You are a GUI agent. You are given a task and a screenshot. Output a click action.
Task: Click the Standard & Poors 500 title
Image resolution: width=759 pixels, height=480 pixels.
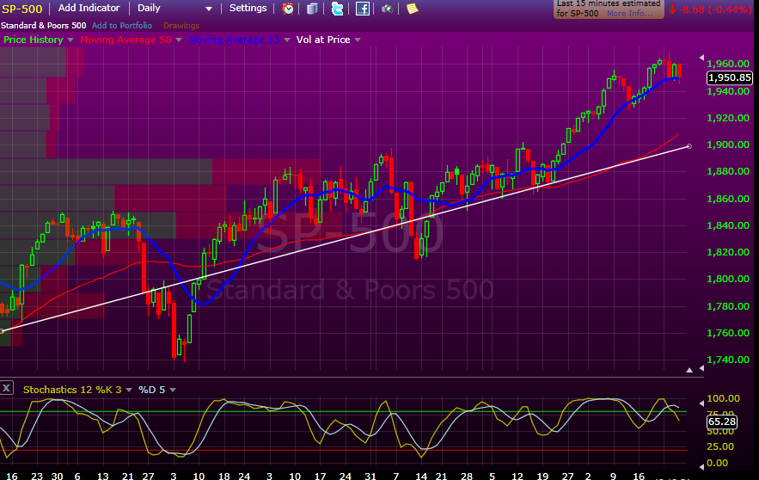[x=44, y=26]
